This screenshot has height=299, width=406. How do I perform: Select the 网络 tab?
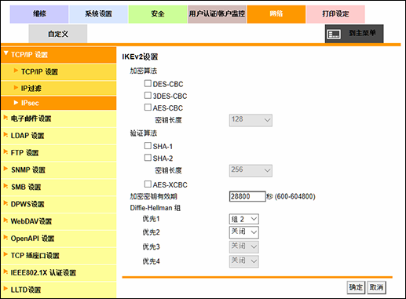[x=276, y=14]
